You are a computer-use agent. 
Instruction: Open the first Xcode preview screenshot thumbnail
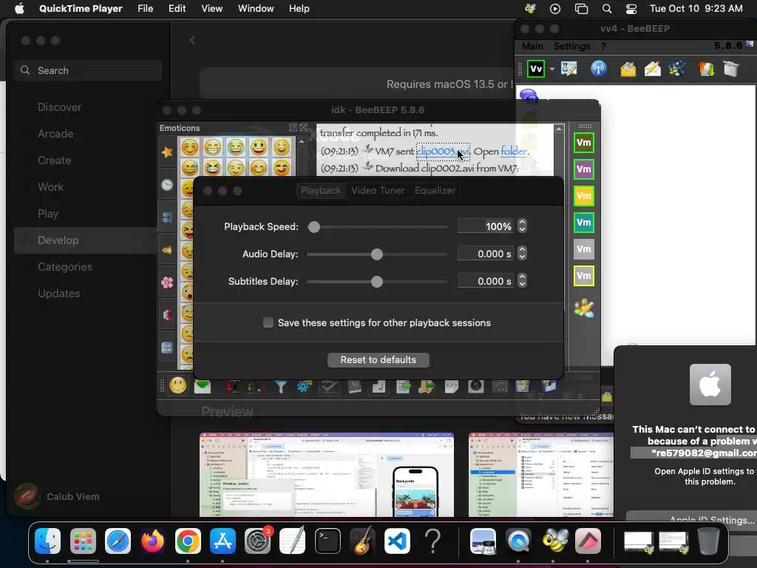coord(327,475)
